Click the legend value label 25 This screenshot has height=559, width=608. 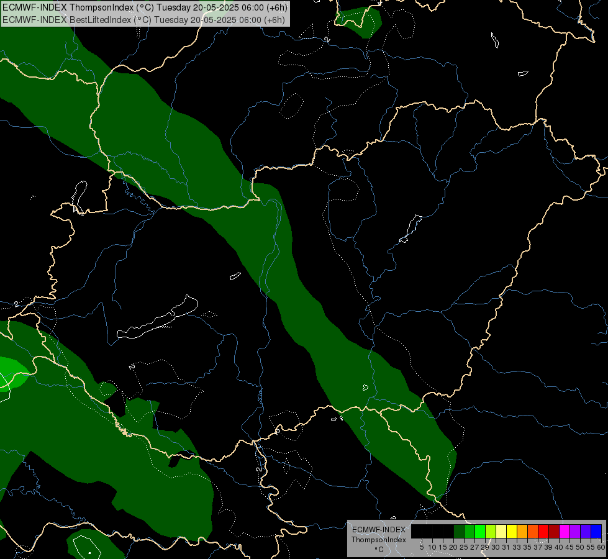coord(464,547)
